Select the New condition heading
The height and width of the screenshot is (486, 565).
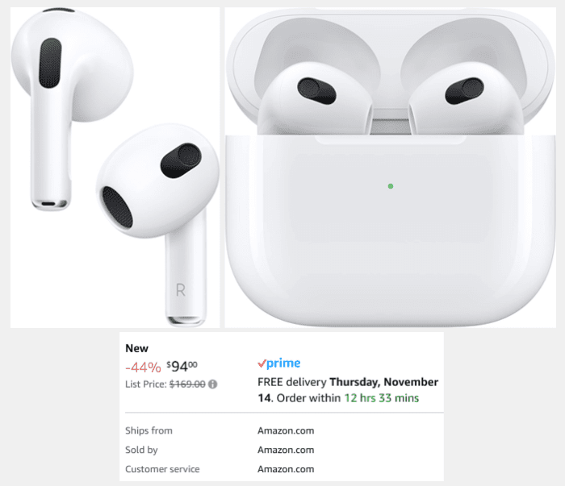point(137,348)
